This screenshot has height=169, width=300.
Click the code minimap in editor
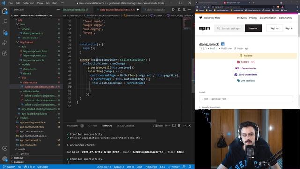pyautogui.click(x=187, y=24)
